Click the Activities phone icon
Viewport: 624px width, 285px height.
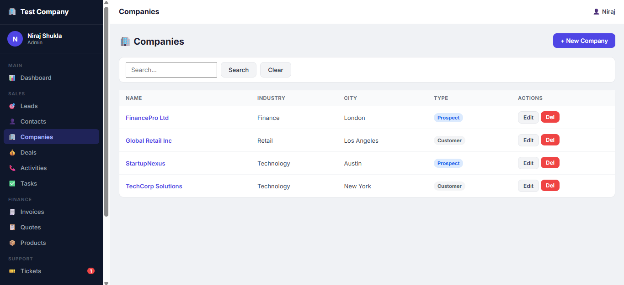[12, 168]
